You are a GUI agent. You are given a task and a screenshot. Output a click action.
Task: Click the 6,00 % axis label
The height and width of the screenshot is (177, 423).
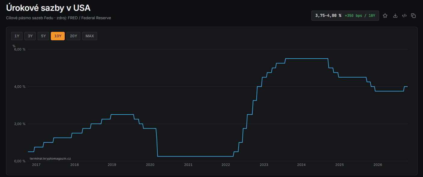point(20,49)
